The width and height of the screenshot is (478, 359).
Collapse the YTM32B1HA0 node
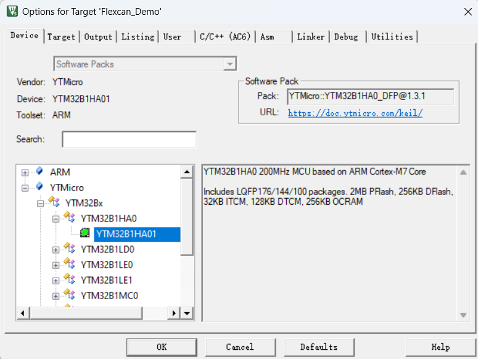click(x=56, y=219)
